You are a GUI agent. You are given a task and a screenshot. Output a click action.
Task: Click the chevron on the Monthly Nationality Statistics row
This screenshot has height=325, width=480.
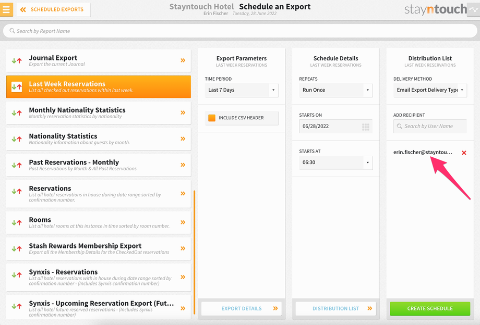(x=183, y=113)
